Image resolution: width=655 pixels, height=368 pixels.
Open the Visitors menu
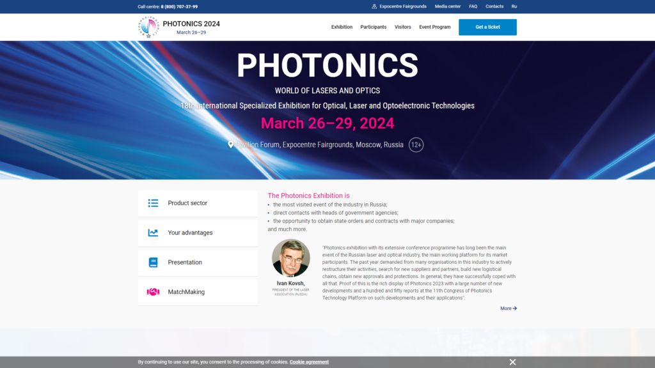coord(403,27)
